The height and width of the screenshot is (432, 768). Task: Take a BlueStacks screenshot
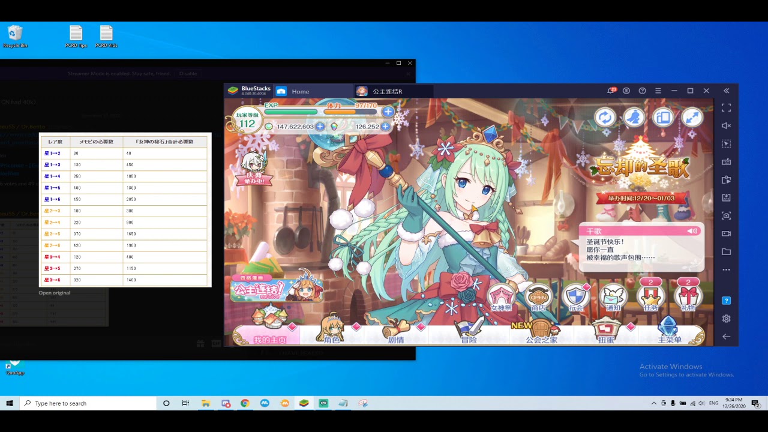(x=726, y=215)
